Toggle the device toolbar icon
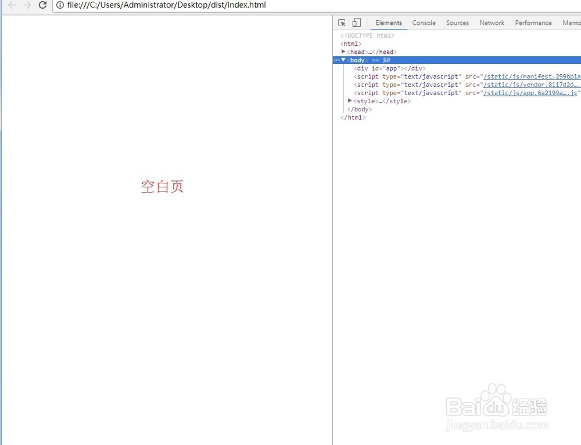Viewport: 581px width, 445px height. 357,23
